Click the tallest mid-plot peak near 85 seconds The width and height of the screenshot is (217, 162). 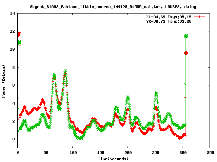[65, 71]
